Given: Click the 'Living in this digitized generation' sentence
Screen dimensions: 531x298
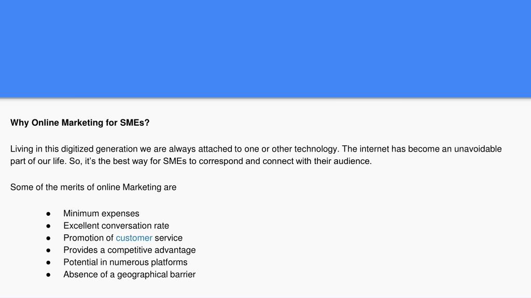Looking at the screenshot, I should (175, 149).
